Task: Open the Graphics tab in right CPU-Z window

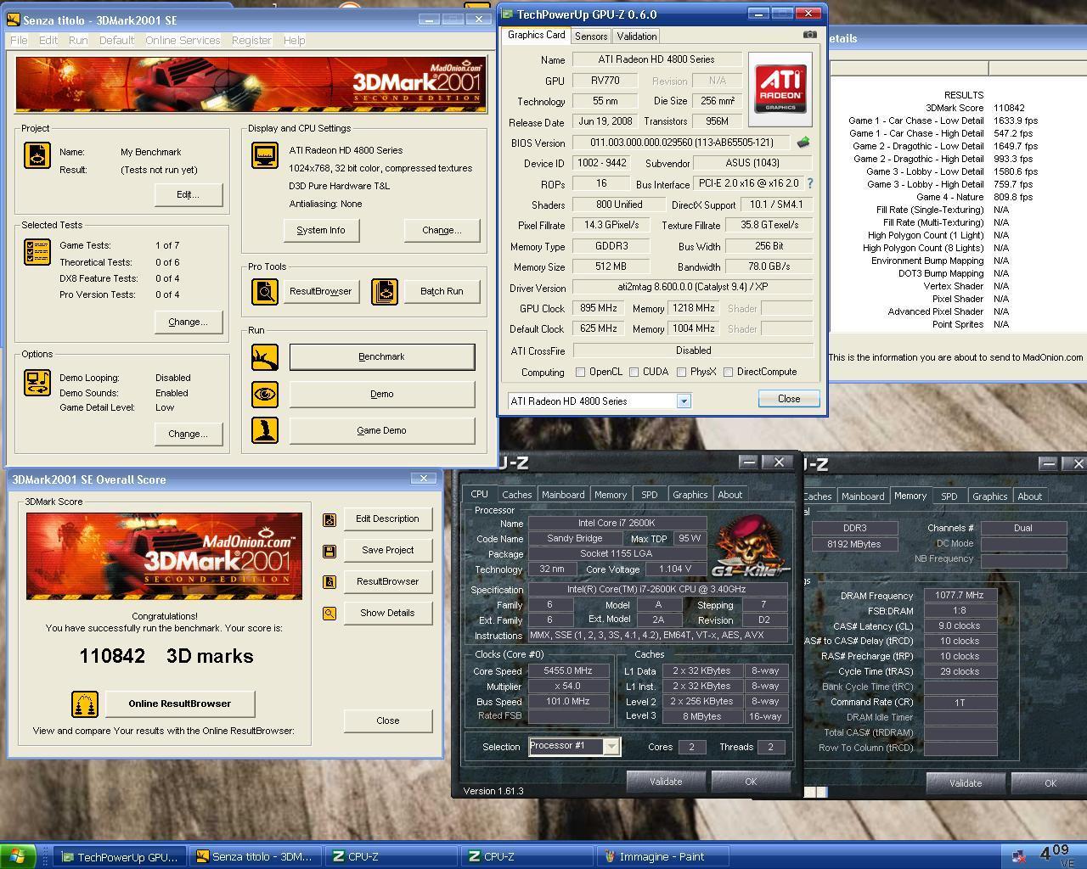Action: (990, 496)
